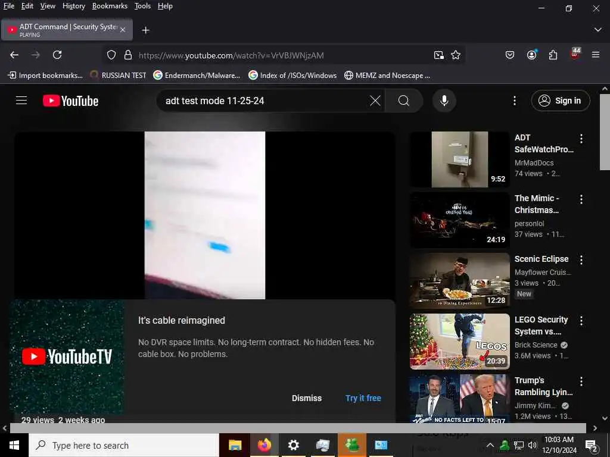The width and height of the screenshot is (610, 457).
Task: Open picture-in-picture icon in address bar
Action: coord(439,55)
